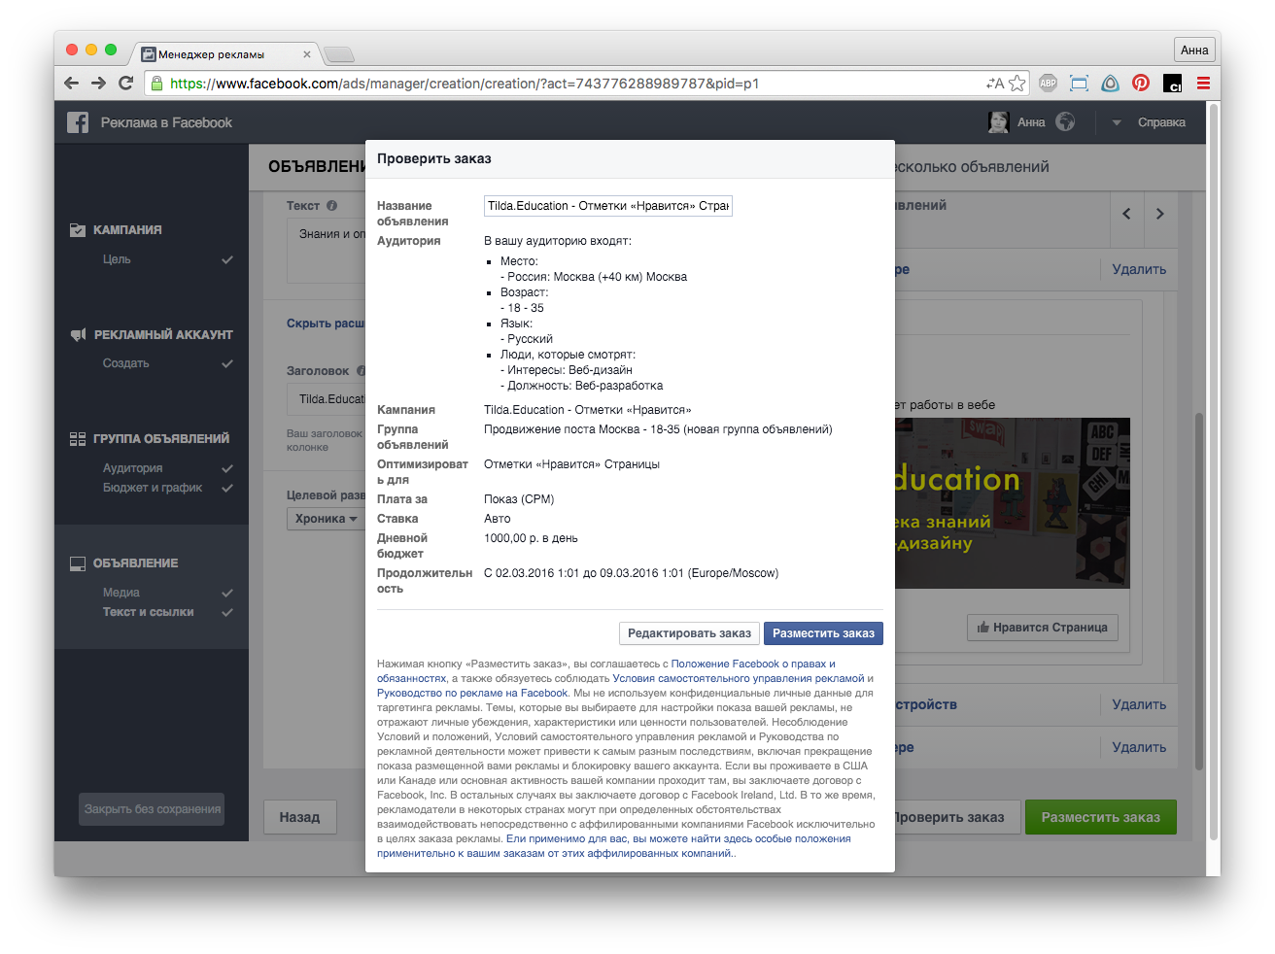Open Медиа section in sidebar
The image size is (1275, 954).
pyautogui.click(x=121, y=593)
